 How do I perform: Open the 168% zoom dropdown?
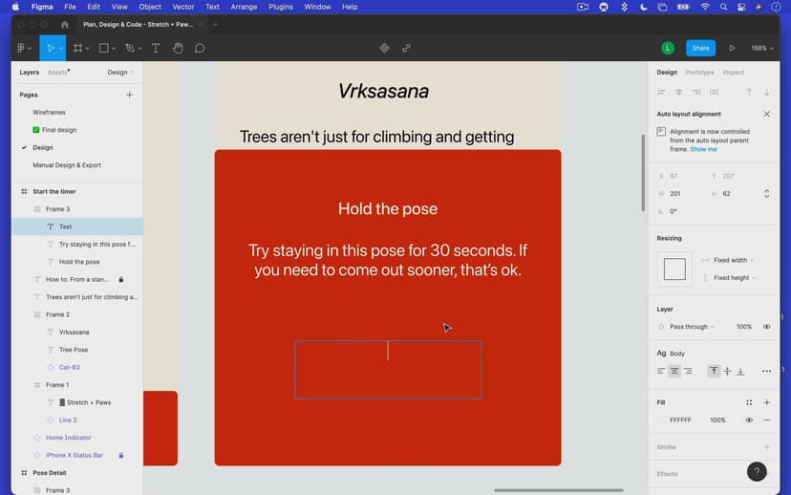(x=762, y=48)
